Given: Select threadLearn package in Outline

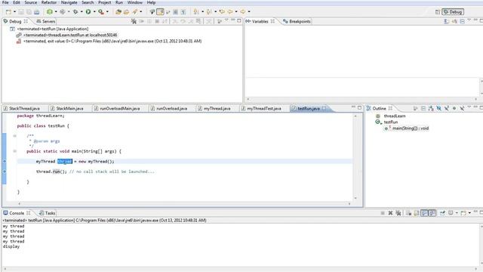Looking at the screenshot, I should pos(395,116).
